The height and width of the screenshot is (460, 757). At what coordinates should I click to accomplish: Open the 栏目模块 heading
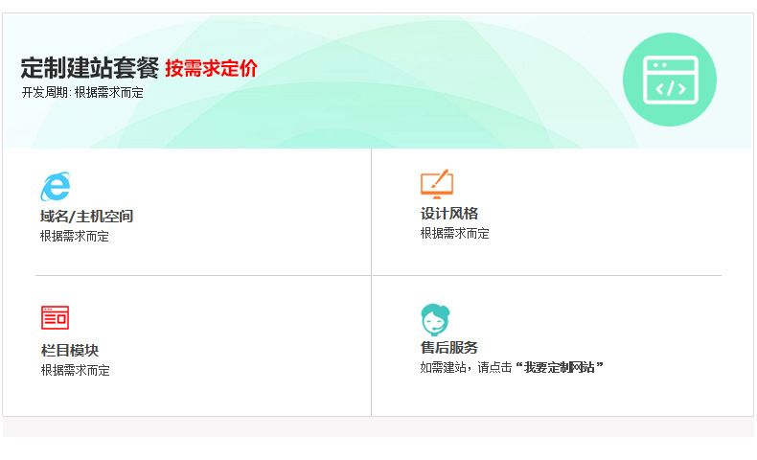click(x=69, y=351)
